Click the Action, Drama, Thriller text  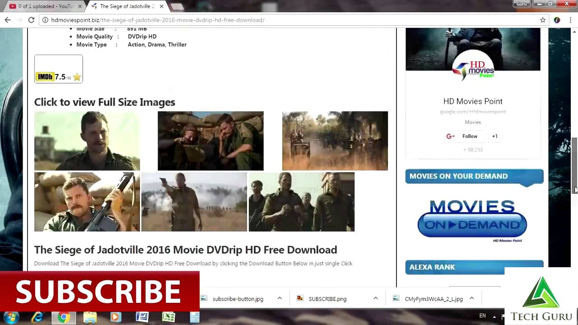coord(157,45)
